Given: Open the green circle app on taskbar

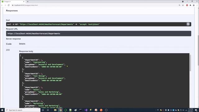Looking at the screenshot, I should point(66,110).
